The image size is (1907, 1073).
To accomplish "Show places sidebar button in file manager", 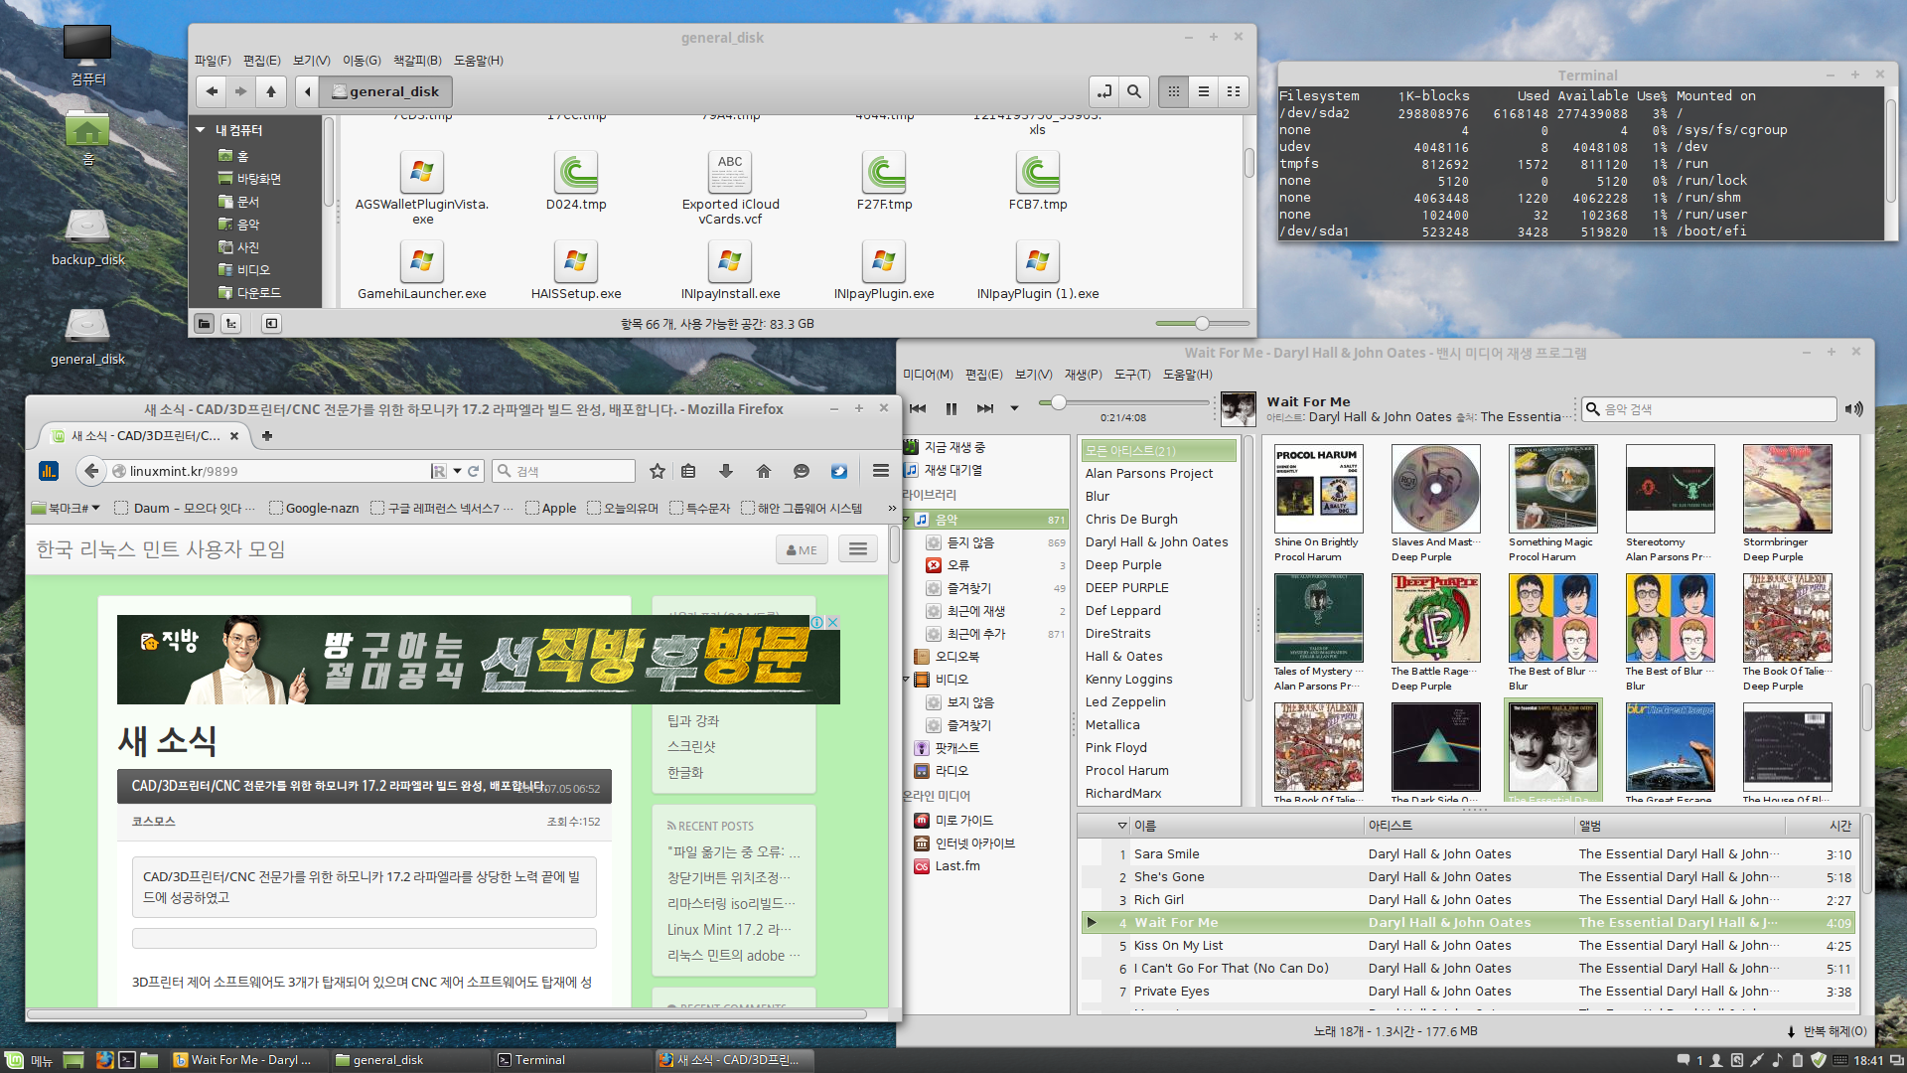I will coord(204,324).
